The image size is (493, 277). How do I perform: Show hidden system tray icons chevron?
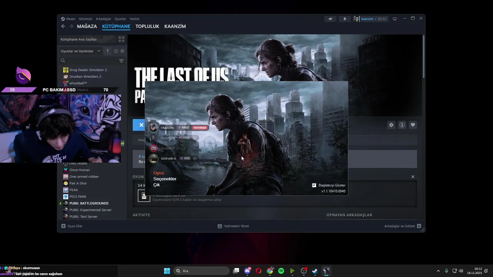438,271
